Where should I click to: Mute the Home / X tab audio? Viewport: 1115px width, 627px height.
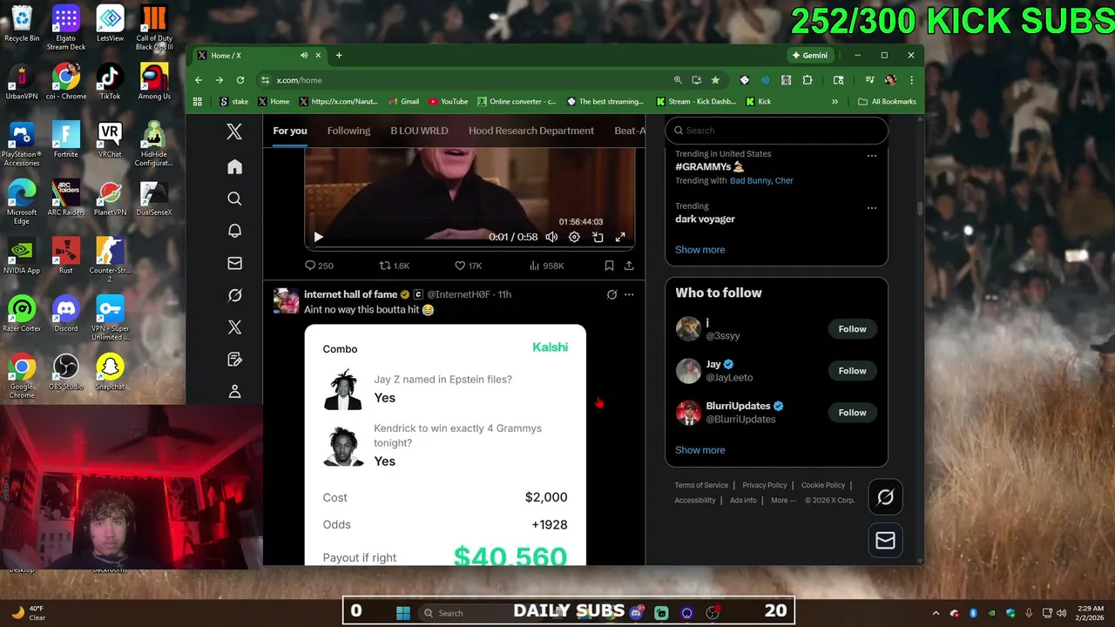[x=304, y=55]
